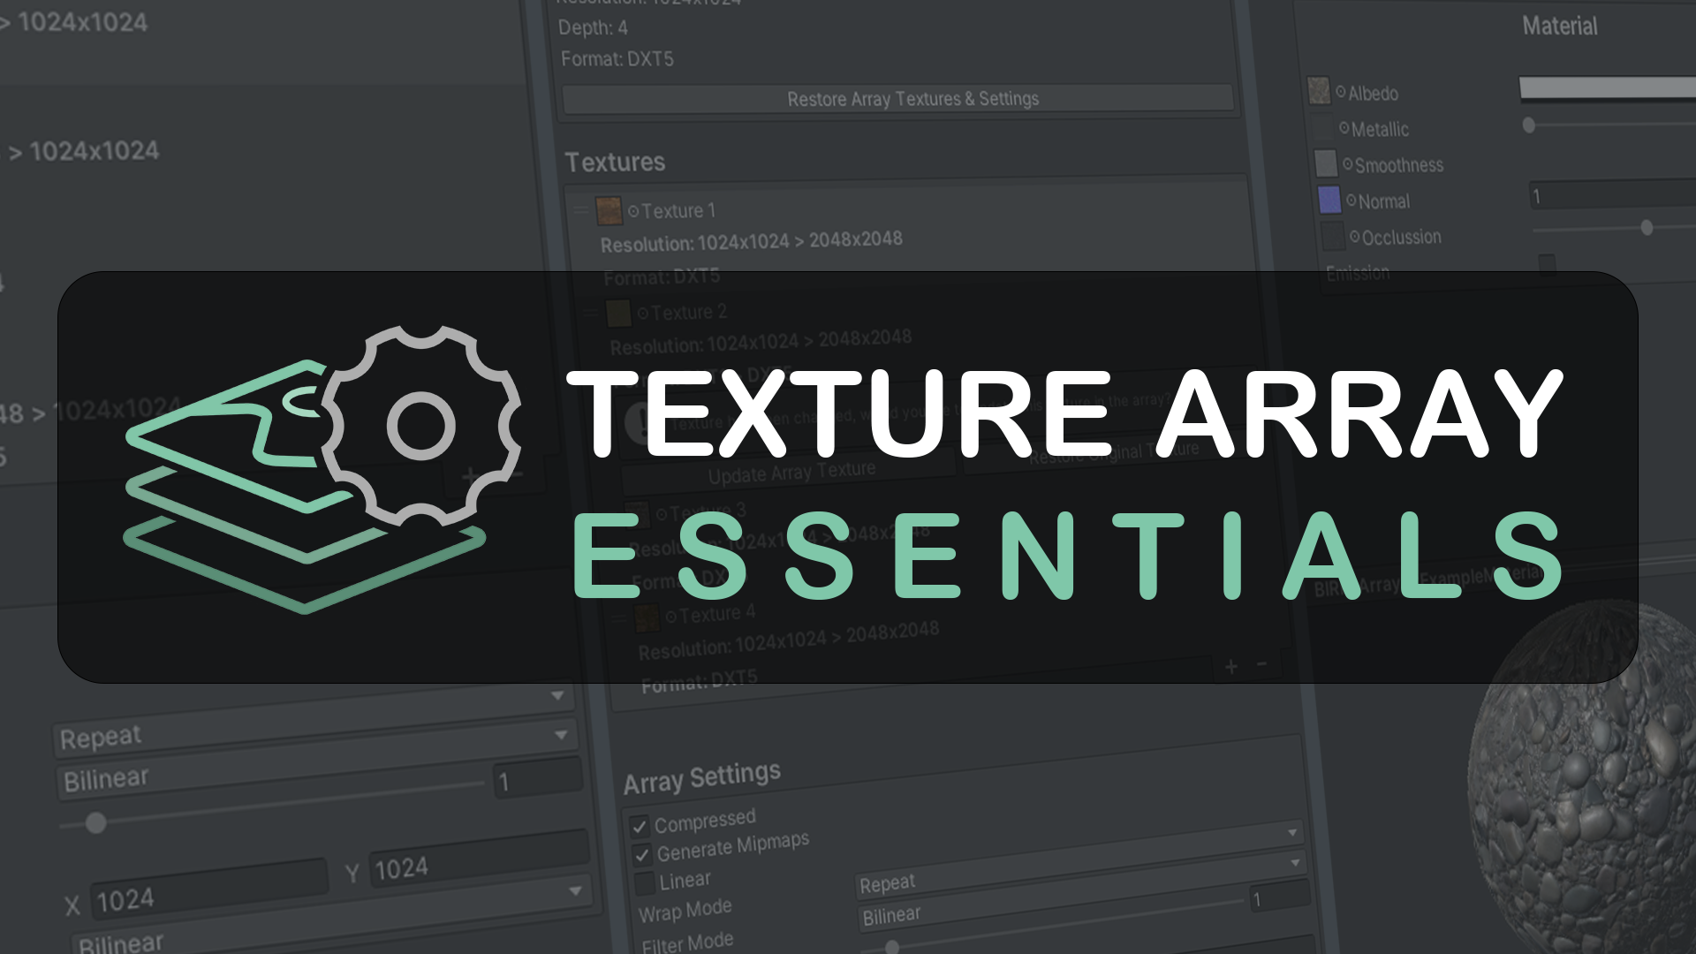Click Restore Array Textures & Settings button
Screen dimensions: 1696x954
(914, 99)
